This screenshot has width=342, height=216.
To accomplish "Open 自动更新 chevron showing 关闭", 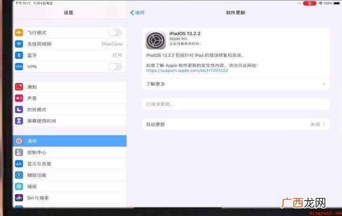I will (x=324, y=125).
